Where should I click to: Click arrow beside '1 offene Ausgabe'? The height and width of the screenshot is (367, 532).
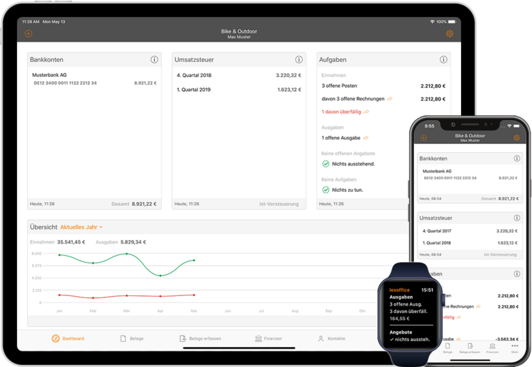[366, 138]
